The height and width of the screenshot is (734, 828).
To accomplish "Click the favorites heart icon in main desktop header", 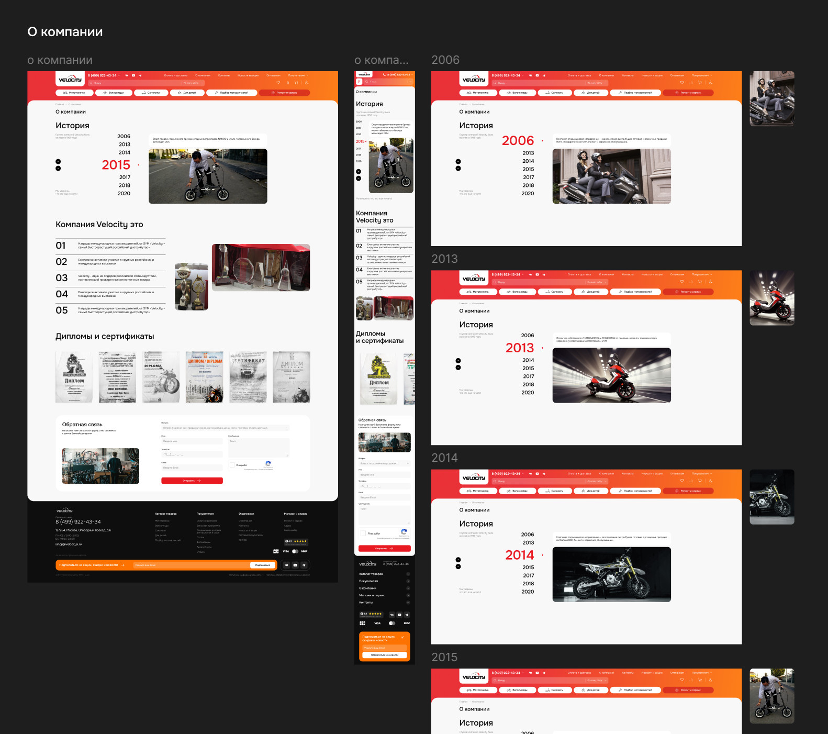I will (x=278, y=82).
